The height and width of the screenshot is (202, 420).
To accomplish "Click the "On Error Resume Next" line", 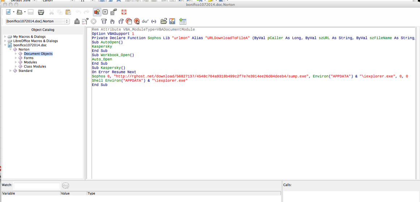I will tap(114, 72).
